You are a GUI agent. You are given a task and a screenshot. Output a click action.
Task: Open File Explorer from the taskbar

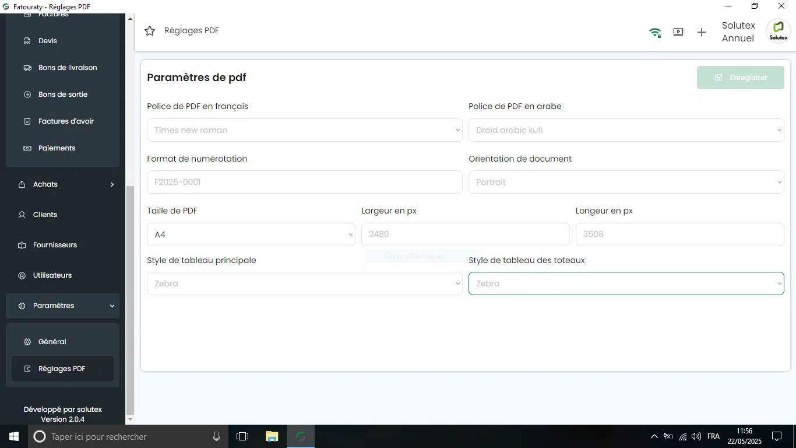coord(272,436)
